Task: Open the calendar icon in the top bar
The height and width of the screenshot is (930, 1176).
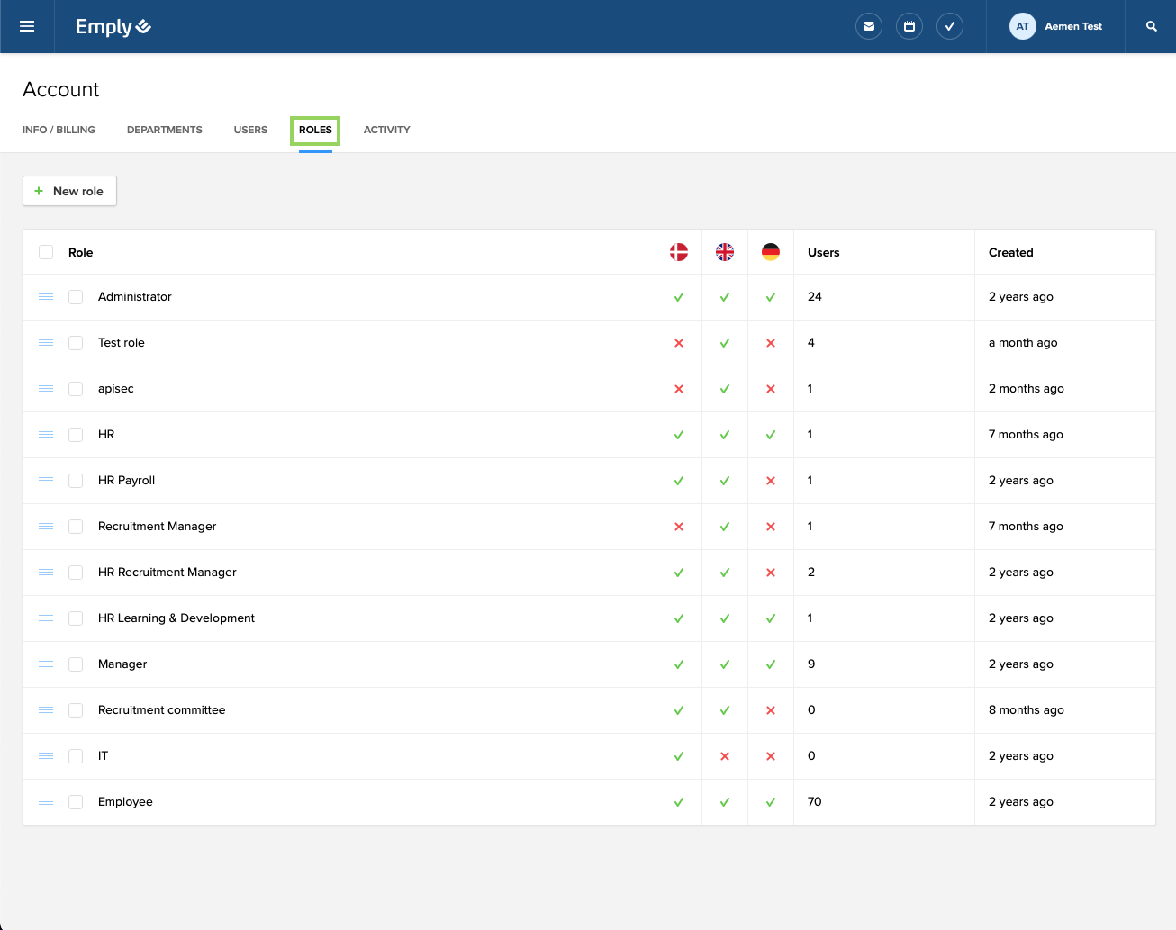Action: [909, 26]
